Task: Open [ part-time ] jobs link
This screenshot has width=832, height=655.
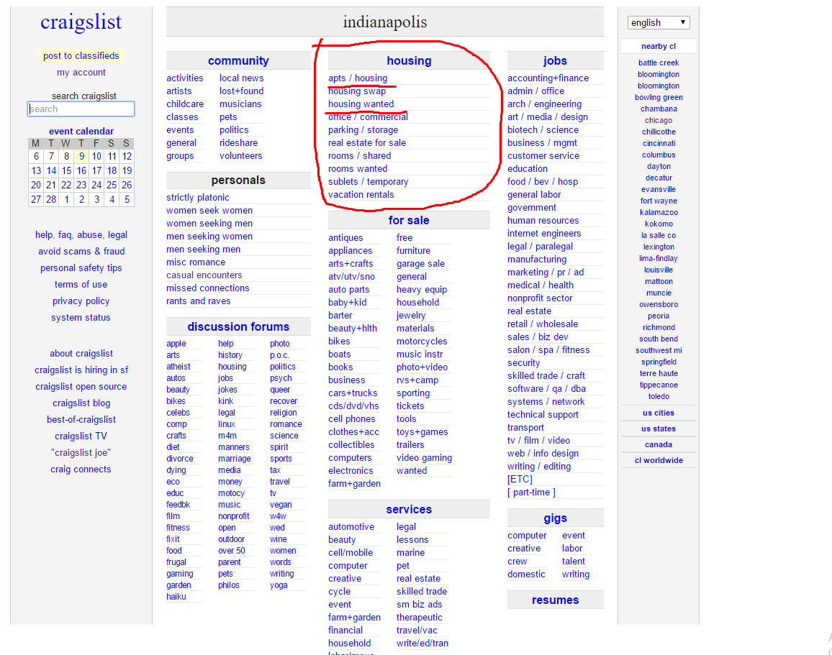Action: coord(531,493)
